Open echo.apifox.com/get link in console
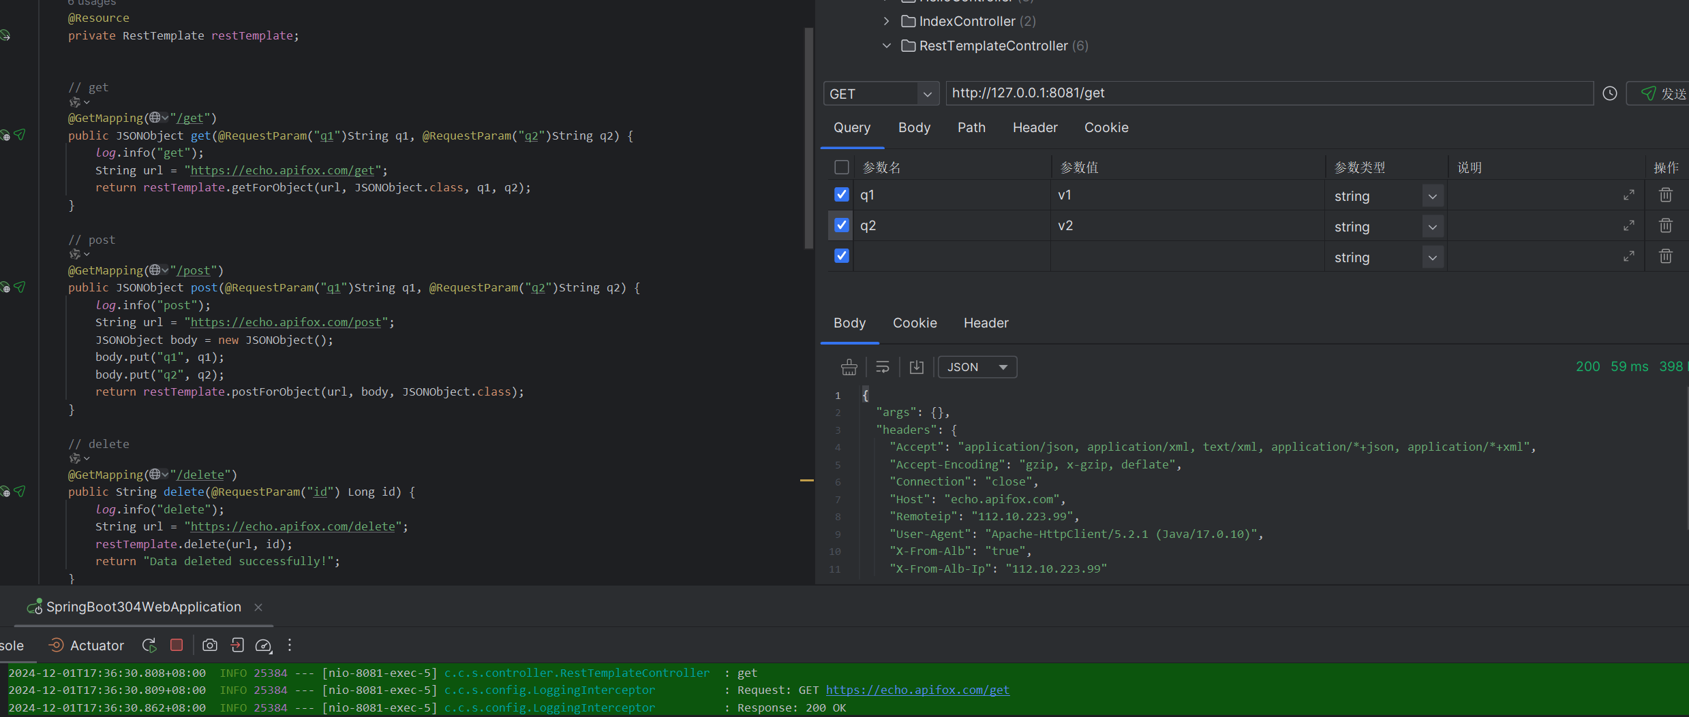 coord(917,690)
